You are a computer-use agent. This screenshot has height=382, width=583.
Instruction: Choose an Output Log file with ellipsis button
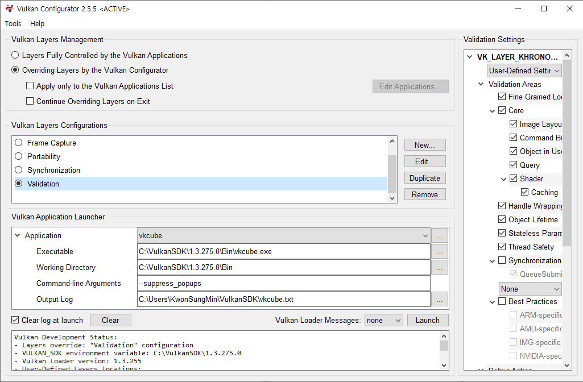coord(439,299)
